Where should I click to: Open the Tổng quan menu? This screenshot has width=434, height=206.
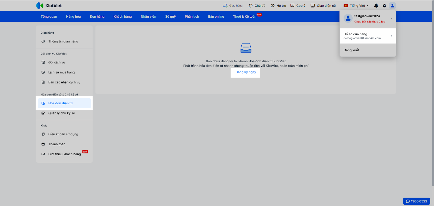pyautogui.click(x=49, y=17)
